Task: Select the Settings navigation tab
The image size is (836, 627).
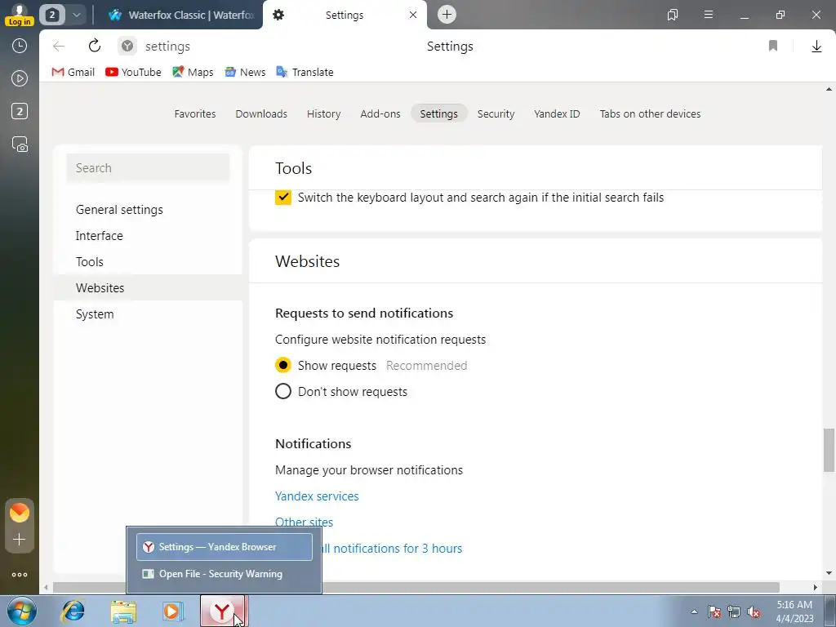Action: pyautogui.click(x=438, y=113)
